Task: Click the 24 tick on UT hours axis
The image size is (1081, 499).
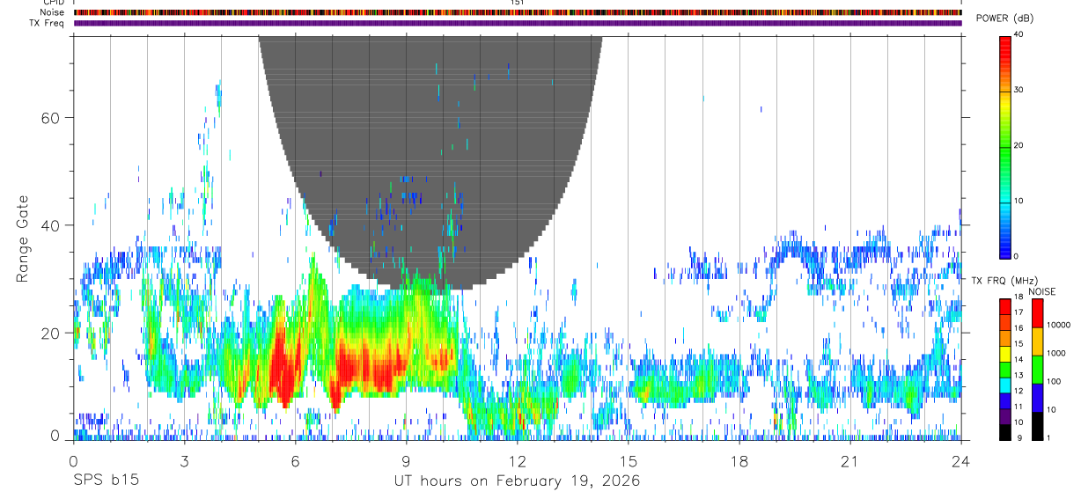Action: pos(961,460)
